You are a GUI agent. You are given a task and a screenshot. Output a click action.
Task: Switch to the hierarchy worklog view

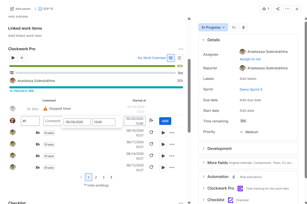tap(170, 58)
